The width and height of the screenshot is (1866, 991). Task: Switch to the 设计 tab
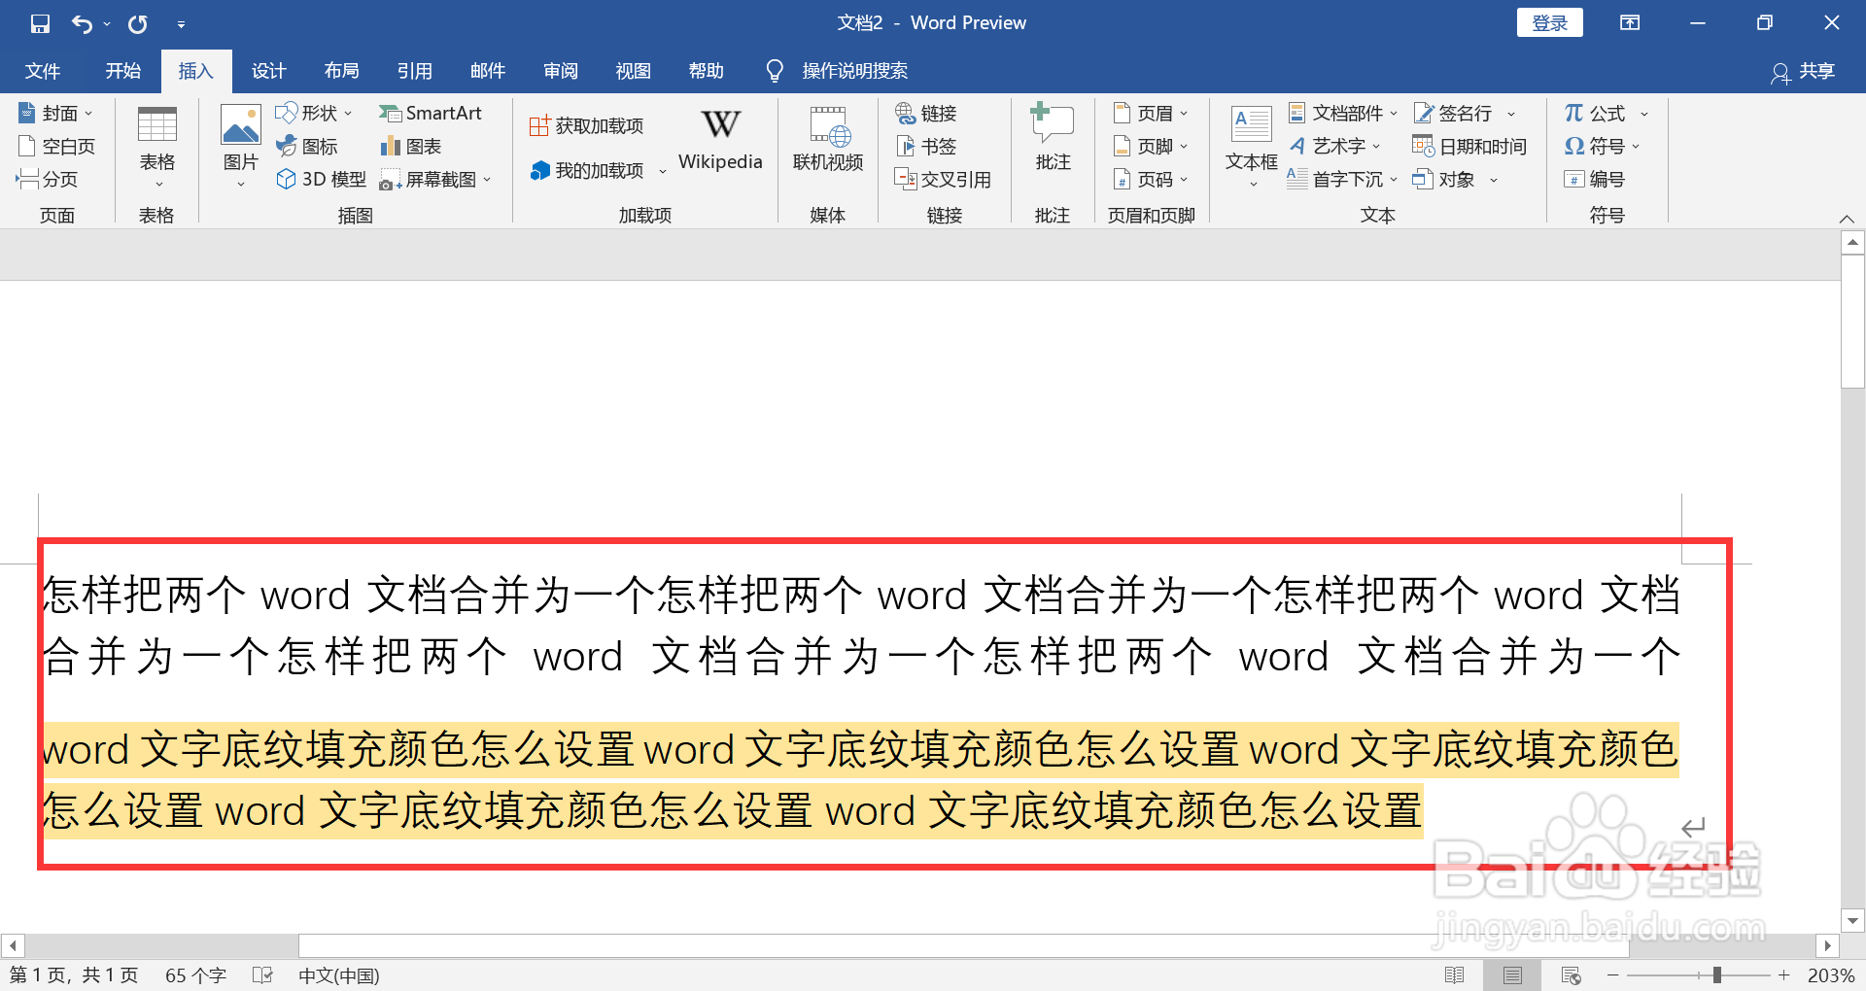pos(268,71)
